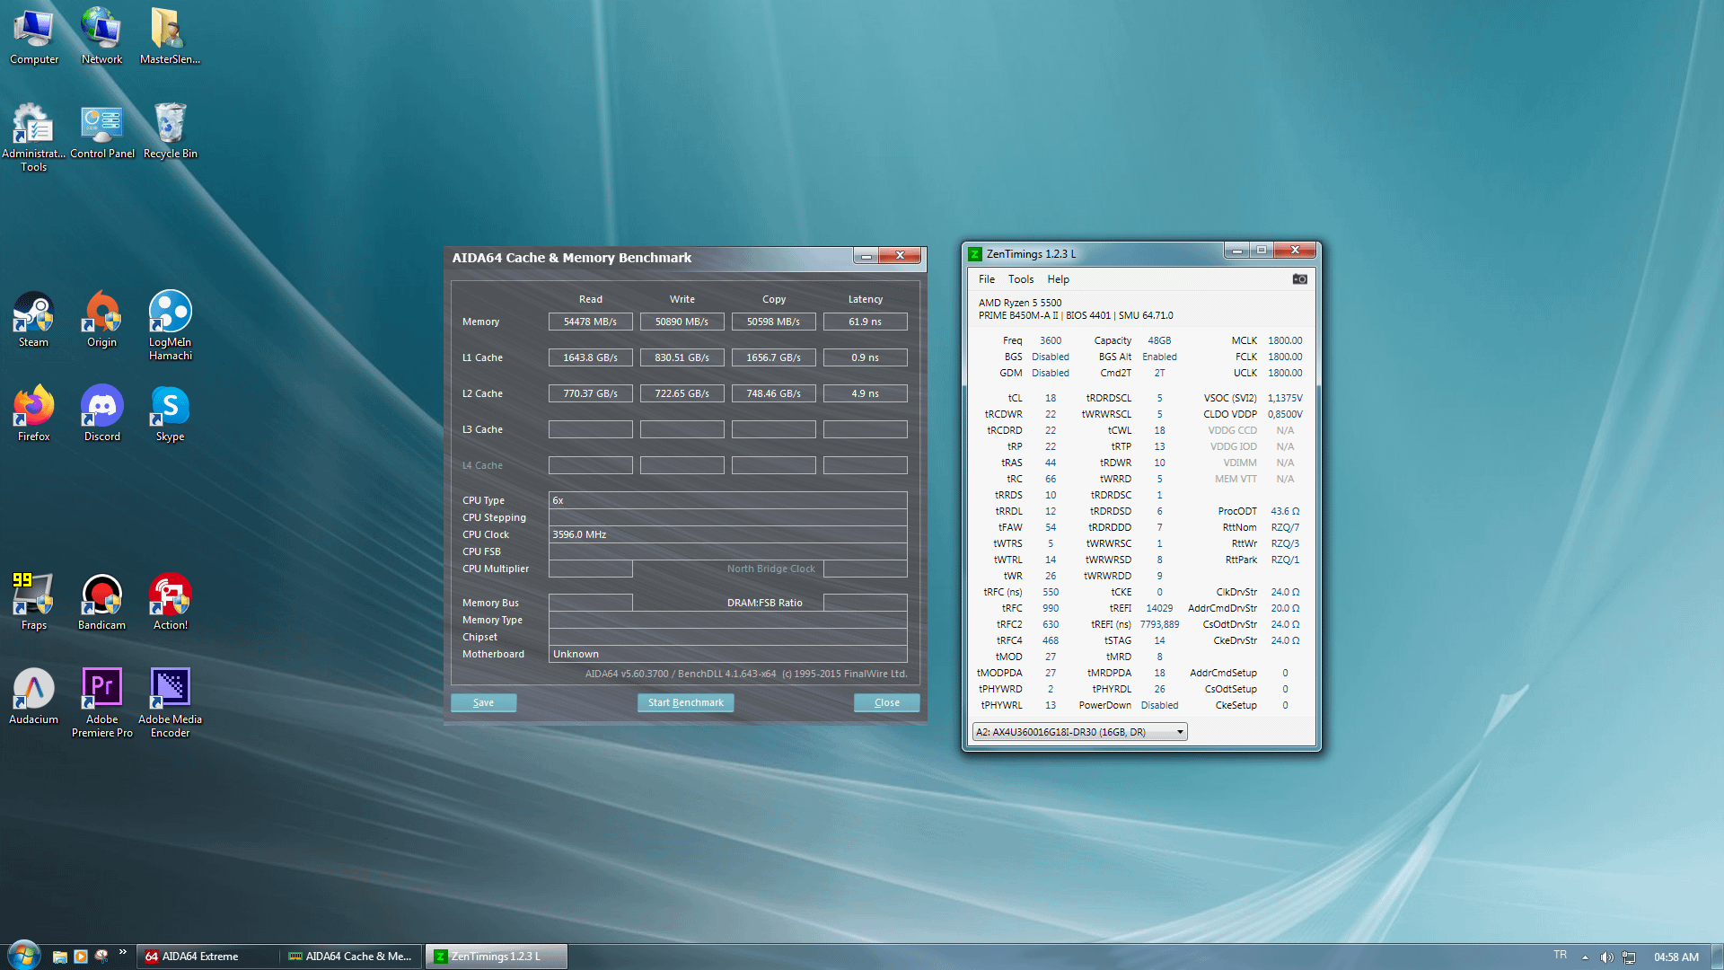
Task: Minimize the AIDA64 benchmark window
Action: click(x=866, y=256)
